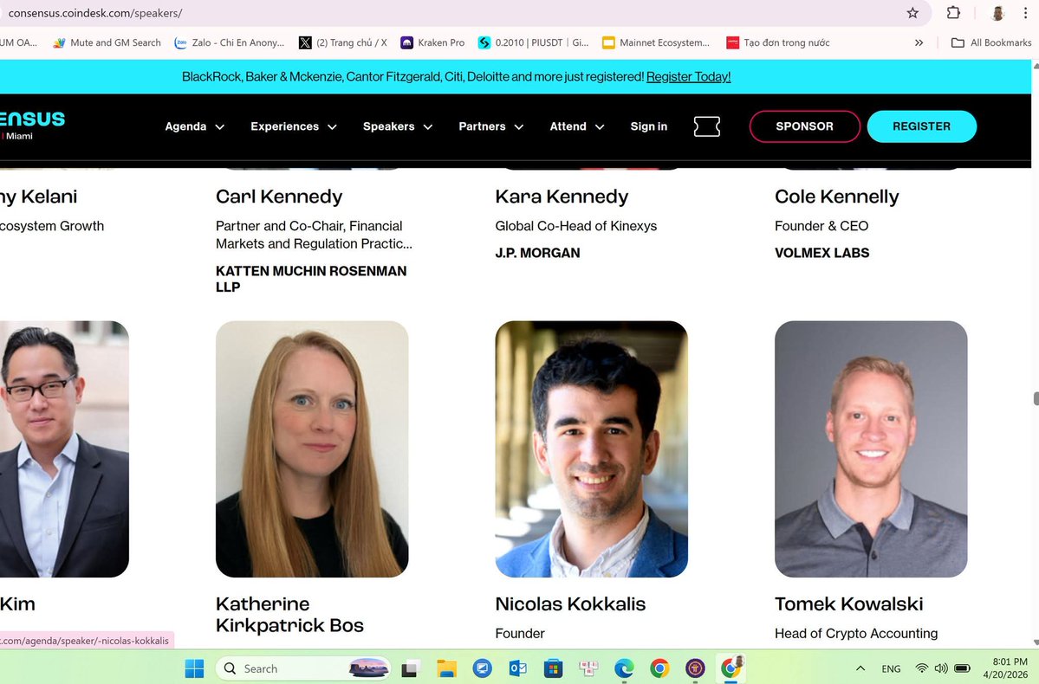Open Microsoft Store from the taskbar
The image size is (1039, 684).
click(x=553, y=668)
